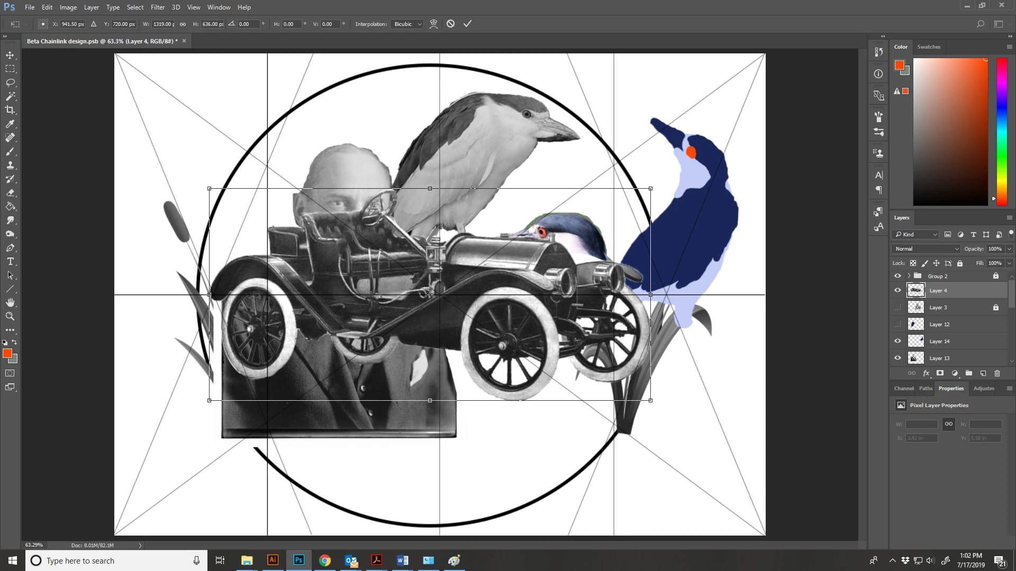Click the foreground color swatch in toolbar
Viewport: 1016px width, 571px height.
[x=7, y=353]
